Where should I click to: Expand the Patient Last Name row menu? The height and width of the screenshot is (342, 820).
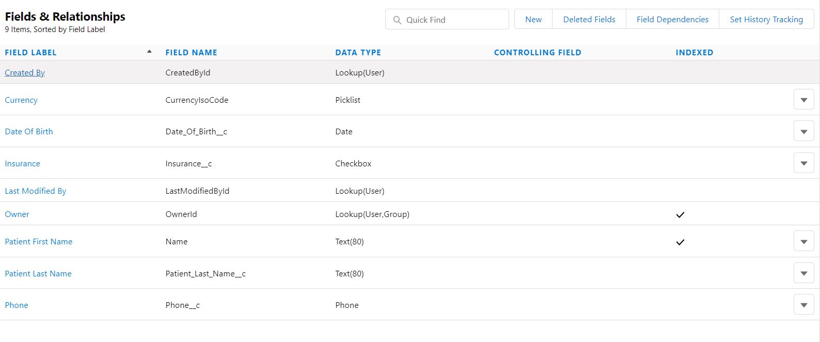(803, 273)
